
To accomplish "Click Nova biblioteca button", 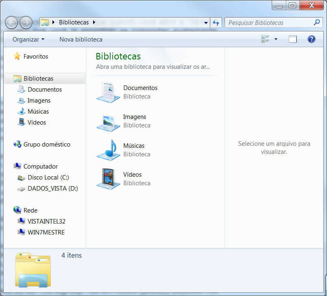I will (x=81, y=39).
